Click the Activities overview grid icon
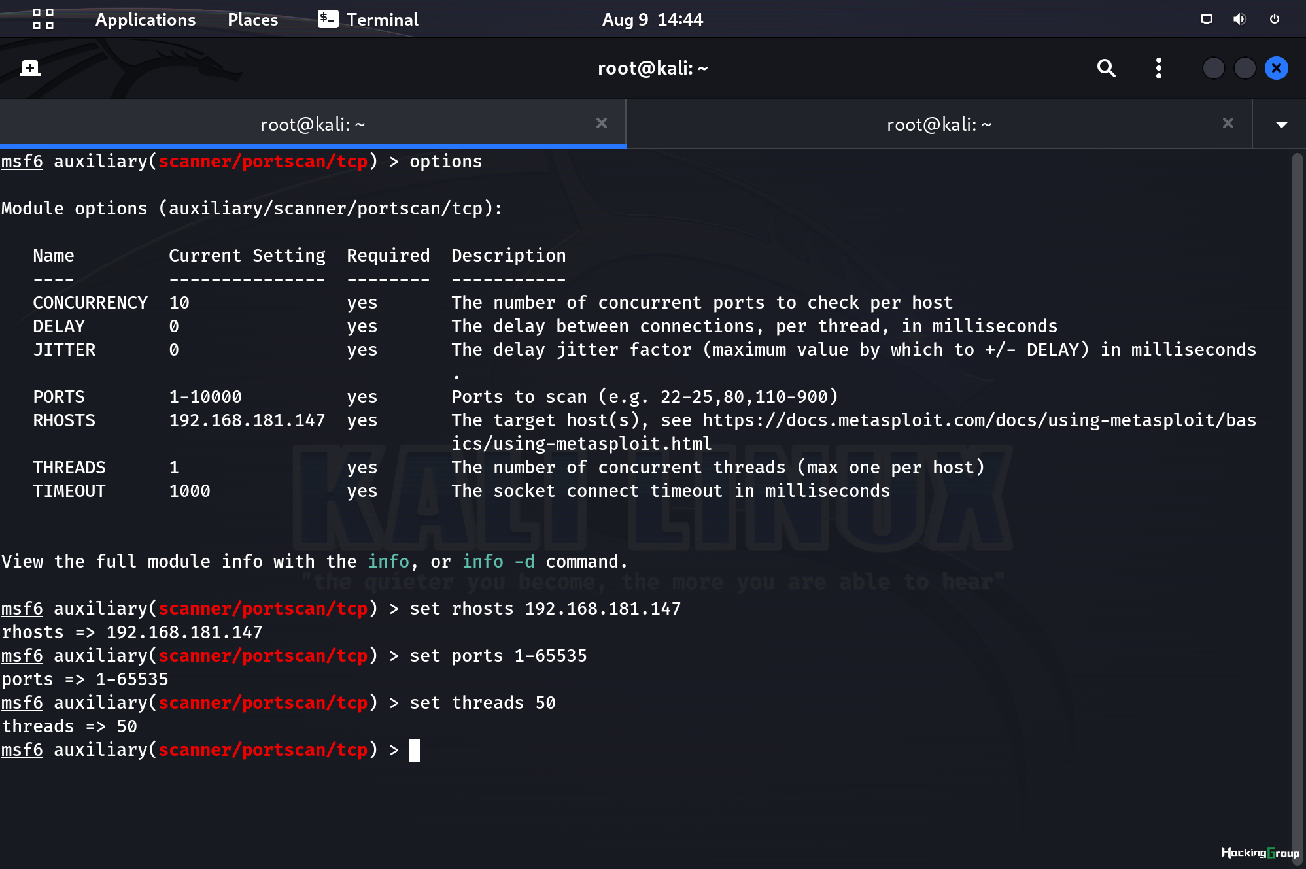1306x869 pixels. point(43,19)
